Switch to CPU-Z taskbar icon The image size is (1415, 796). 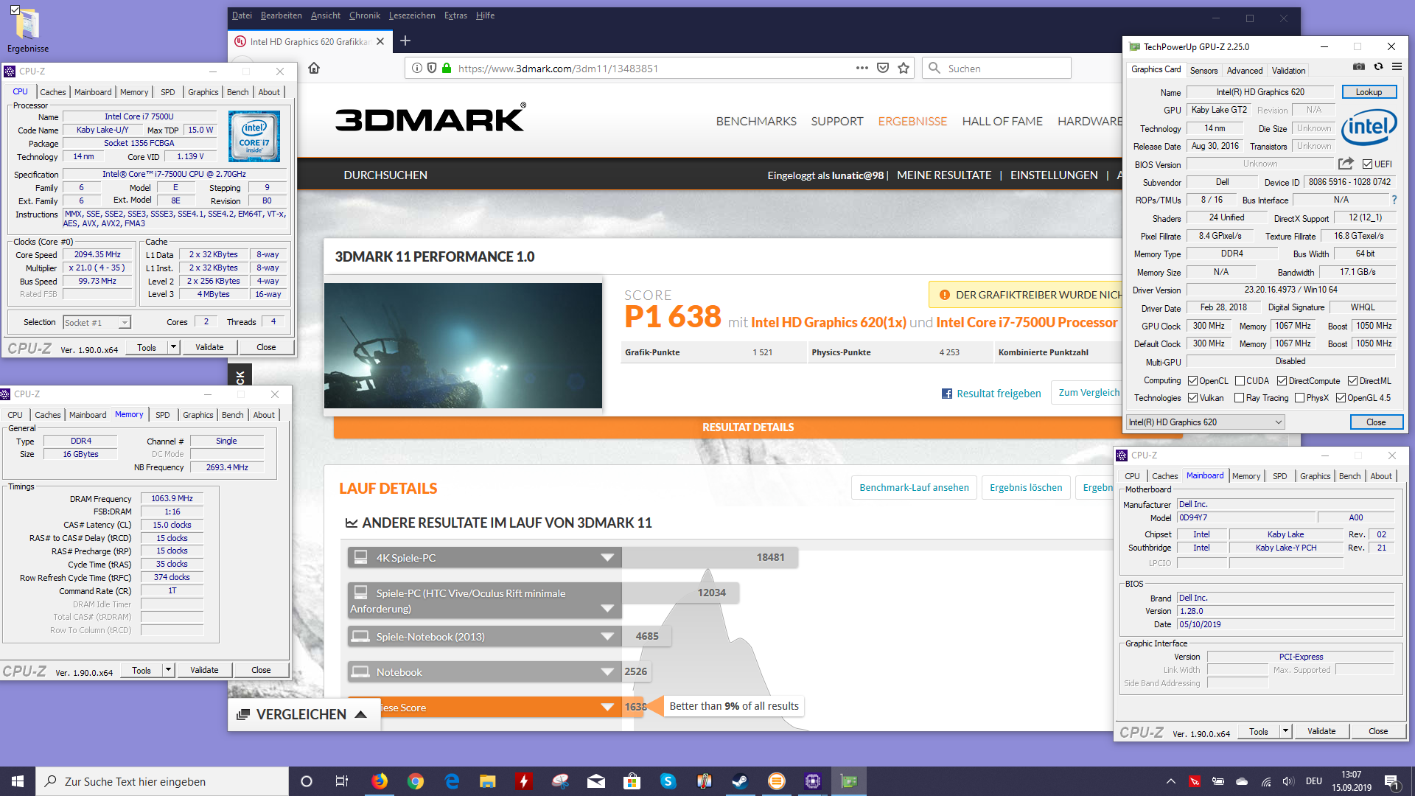(x=812, y=781)
